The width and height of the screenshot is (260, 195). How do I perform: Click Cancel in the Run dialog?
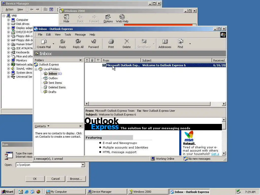point(56,179)
